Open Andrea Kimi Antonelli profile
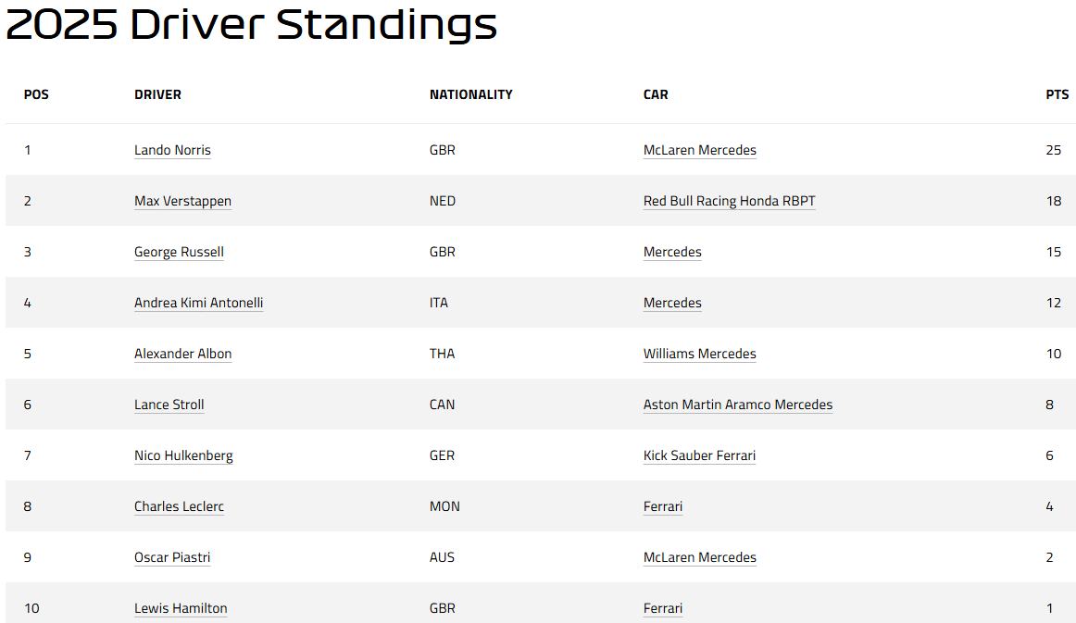The width and height of the screenshot is (1076, 623). [x=198, y=303]
